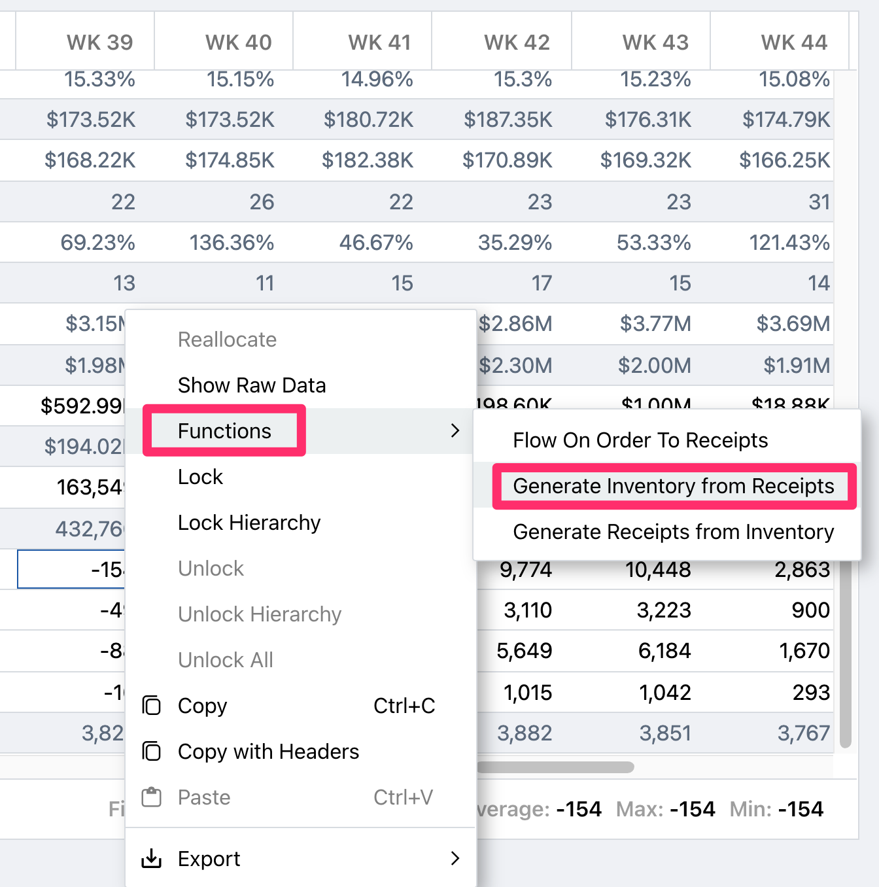Open the Functions menu entry
Viewport: 879px width, 887px height.
pyautogui.click(x=224, y=431)
